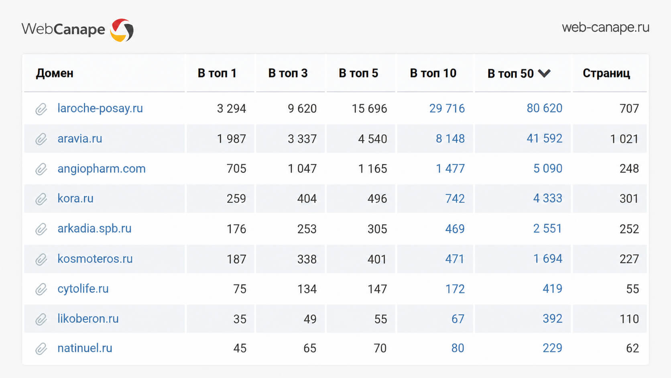Open the natinuel.ru domain link
Image resolution: width=671 pixels, height=378 pixels.
(85, 348)
